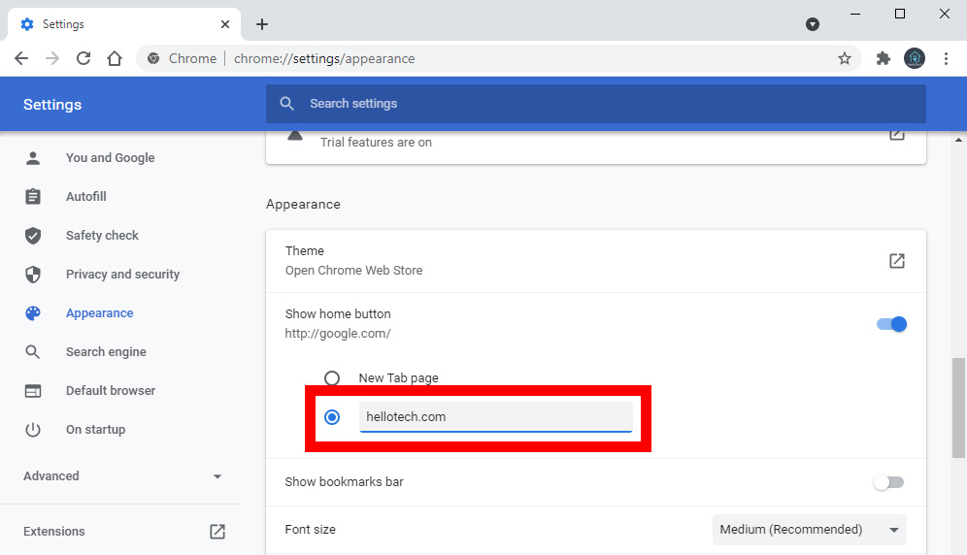Open Extensions external link icon in sidebar
The height and width of the screenshot is (555, 967).
pos(217,532)
